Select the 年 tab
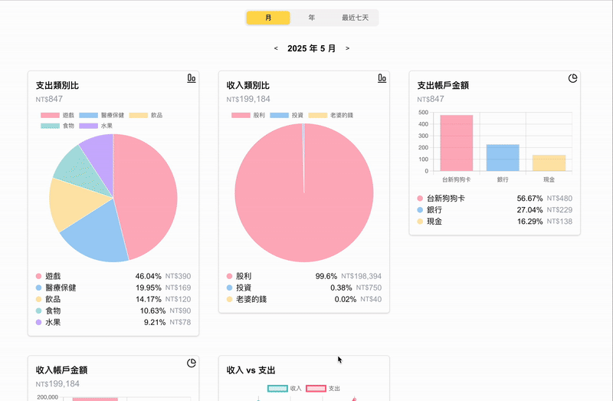Viewport: 613px width, 401px height. click(312, 18)
